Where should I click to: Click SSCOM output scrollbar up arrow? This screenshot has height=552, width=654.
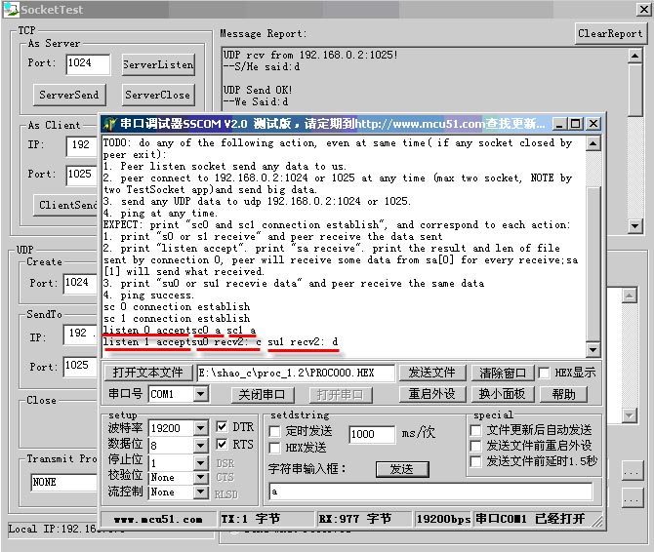(593, 144)
